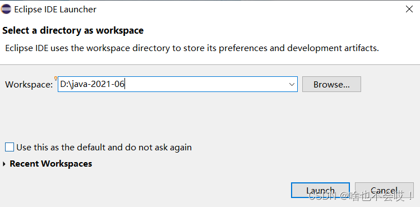Image resolution: width=420 pixels, height=207 pixels.
Task: Place cursor on the 'D:\java-2021-06' text
Action: point(93,84)
